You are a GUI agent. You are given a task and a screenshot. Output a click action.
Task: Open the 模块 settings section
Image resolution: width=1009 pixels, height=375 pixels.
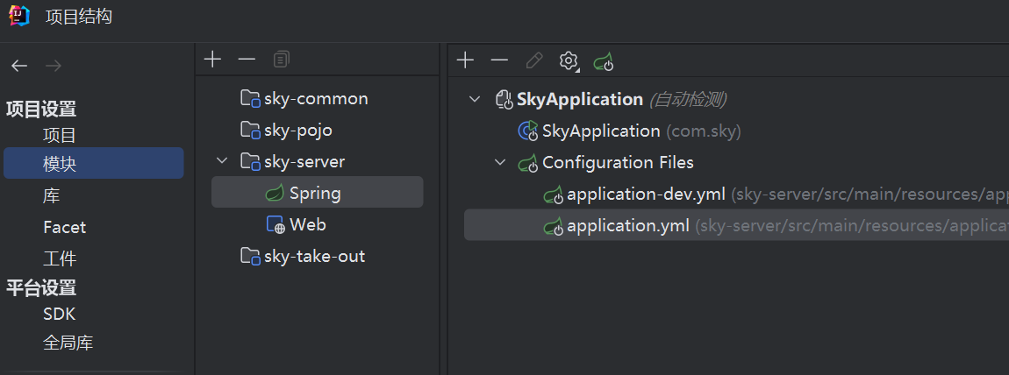60,164
